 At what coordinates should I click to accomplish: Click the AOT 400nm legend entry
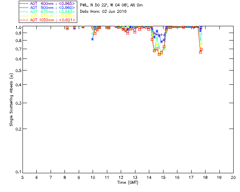pos(48,3)
